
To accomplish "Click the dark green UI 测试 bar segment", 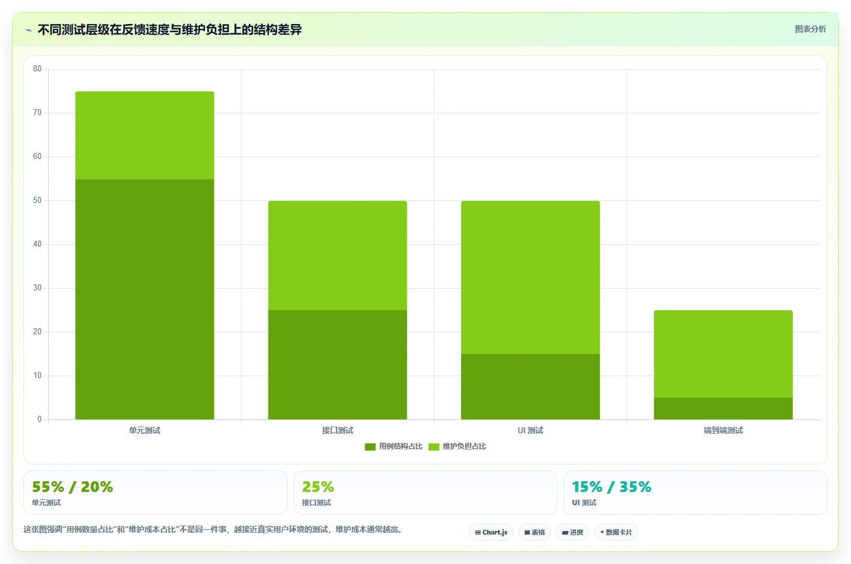I will tap(530, 386).
